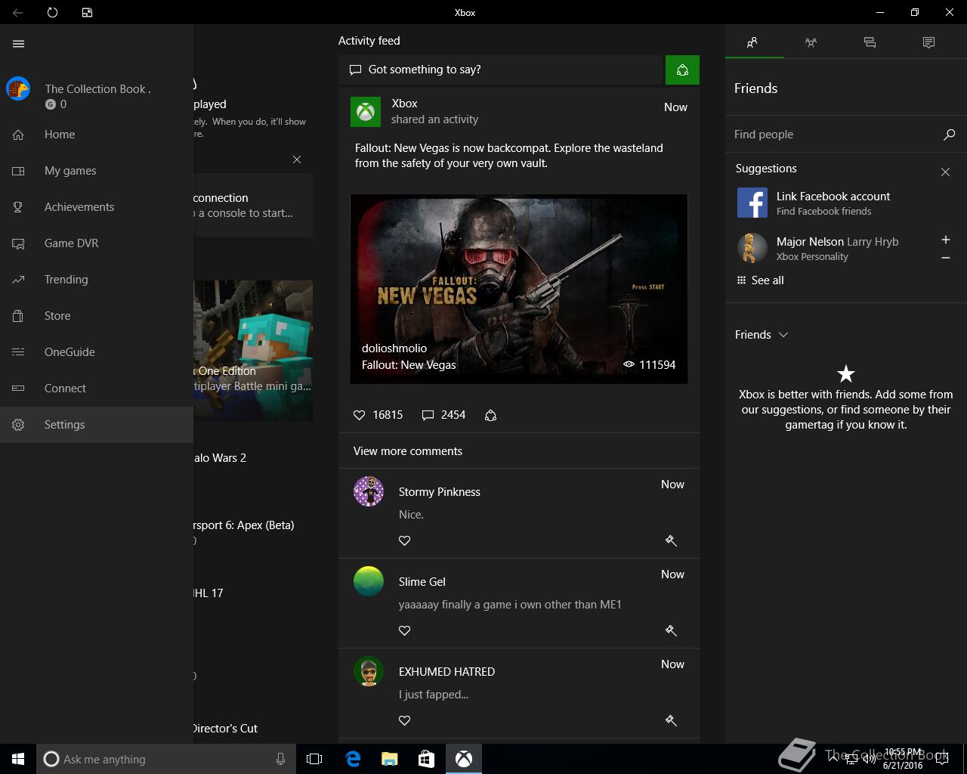Like Stormy Pinkness's comment
This screenshot has width=967, height=774.
(x=405, y=540)
